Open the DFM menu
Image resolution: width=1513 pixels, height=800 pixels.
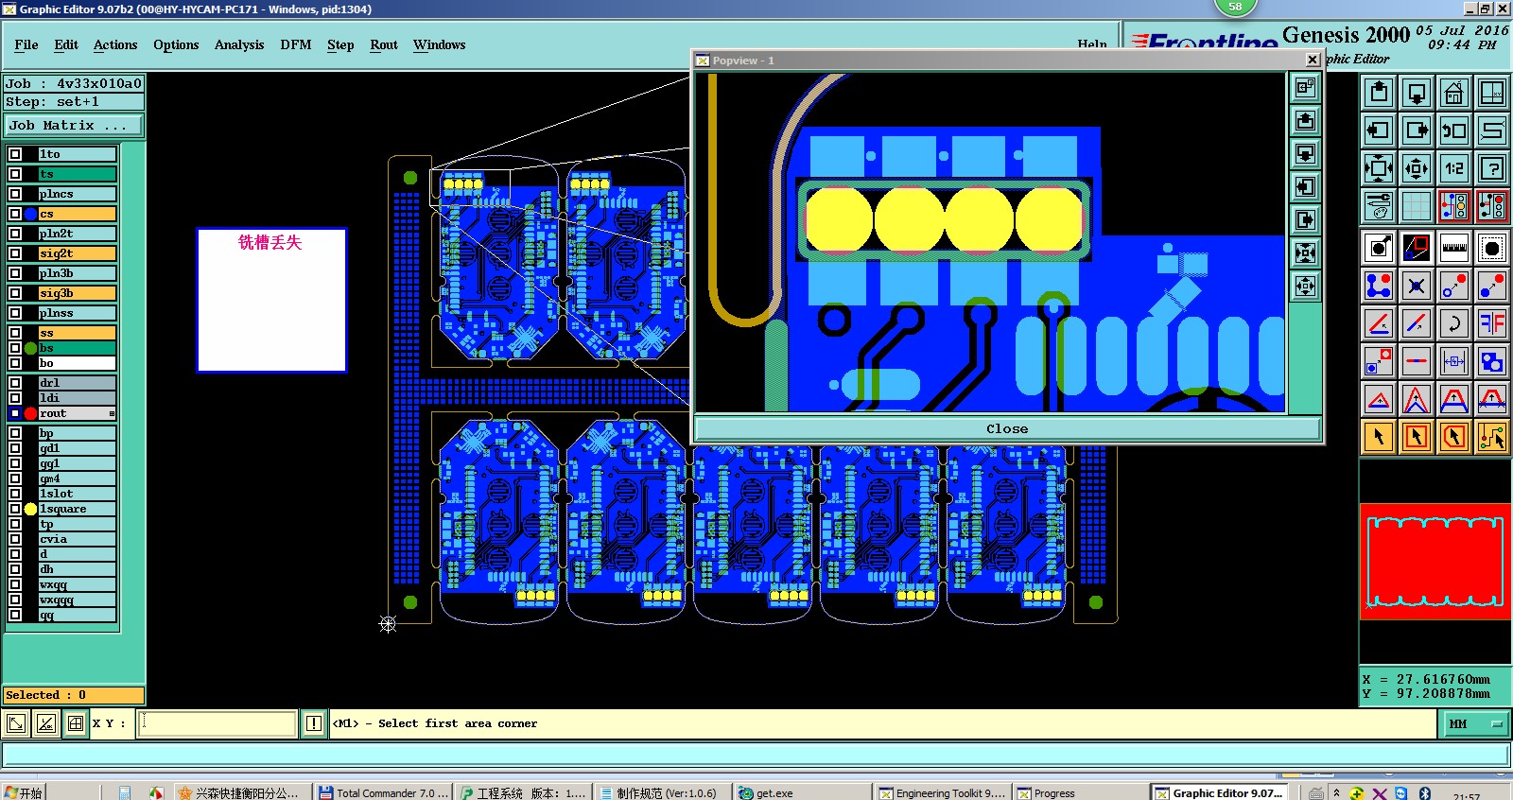(295, 44)
